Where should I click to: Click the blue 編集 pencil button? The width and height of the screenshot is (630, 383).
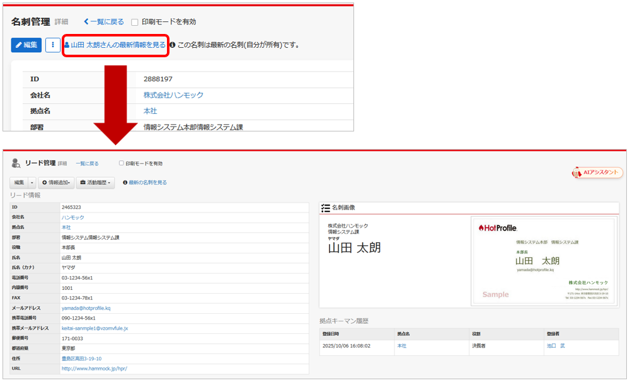pyautogui.click(x=26, y=45)
